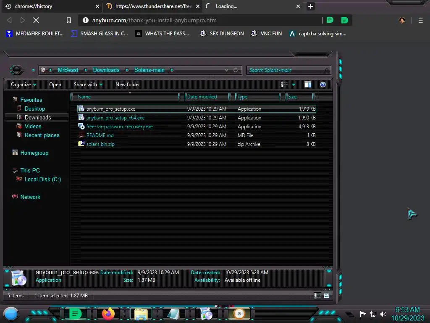Switch to the chrome://history tab

click(x=52, y=6)
